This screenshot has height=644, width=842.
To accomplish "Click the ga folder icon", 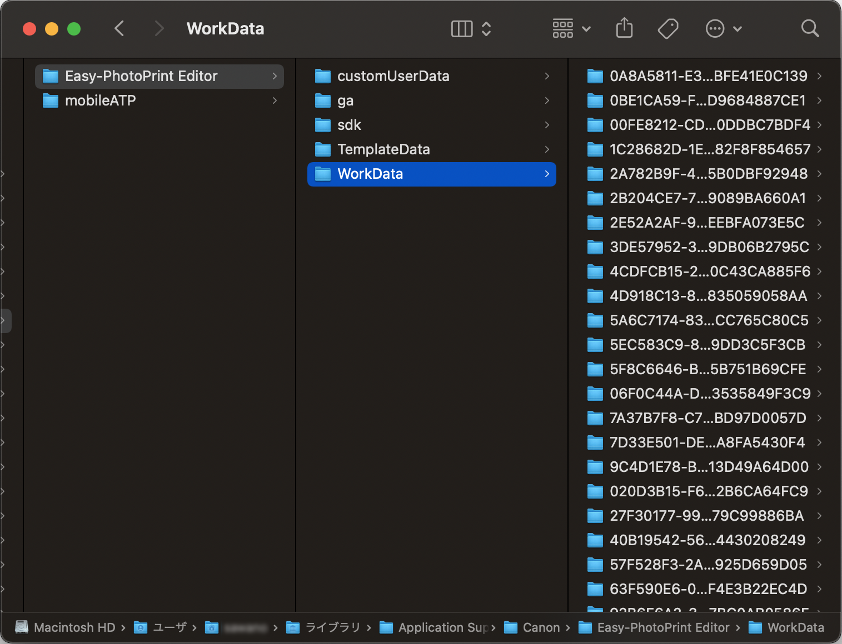I will click(323, 100).
